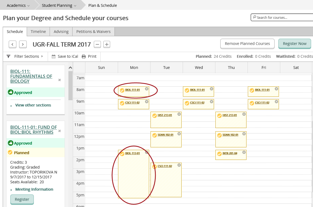Open the Advising tab
The image size is (313, 207).
[x=61, y=32]
